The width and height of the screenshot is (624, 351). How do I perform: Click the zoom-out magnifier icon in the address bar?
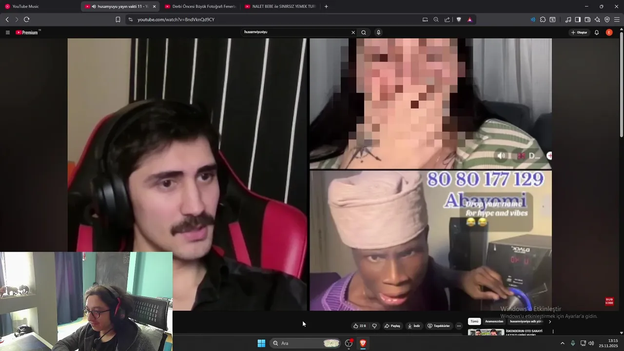[436, 19]
